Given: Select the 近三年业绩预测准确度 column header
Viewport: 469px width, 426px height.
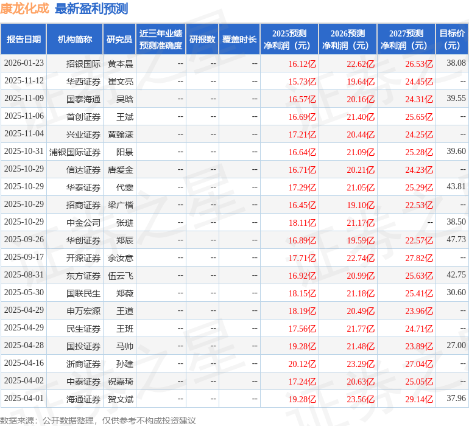Looking at the screenshot, I should point(161,39).
